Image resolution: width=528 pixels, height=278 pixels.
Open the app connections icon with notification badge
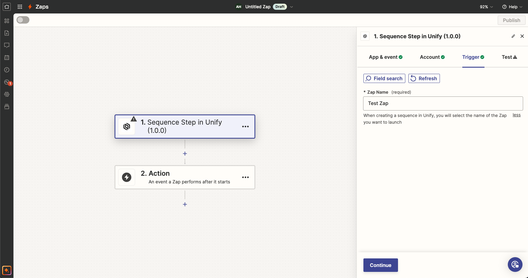(7, 82)
